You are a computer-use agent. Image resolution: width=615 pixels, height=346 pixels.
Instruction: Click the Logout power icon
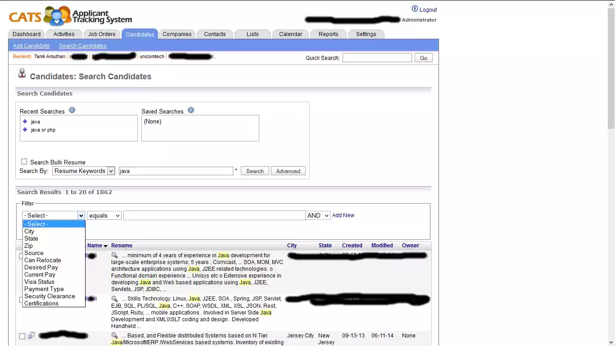coord(415,9)
